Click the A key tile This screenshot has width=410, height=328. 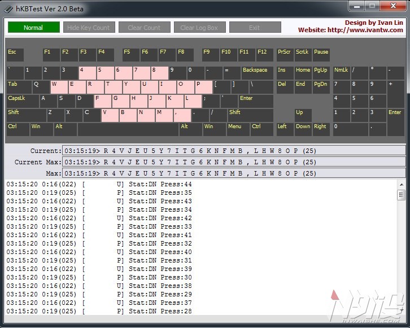pos(49,101)
